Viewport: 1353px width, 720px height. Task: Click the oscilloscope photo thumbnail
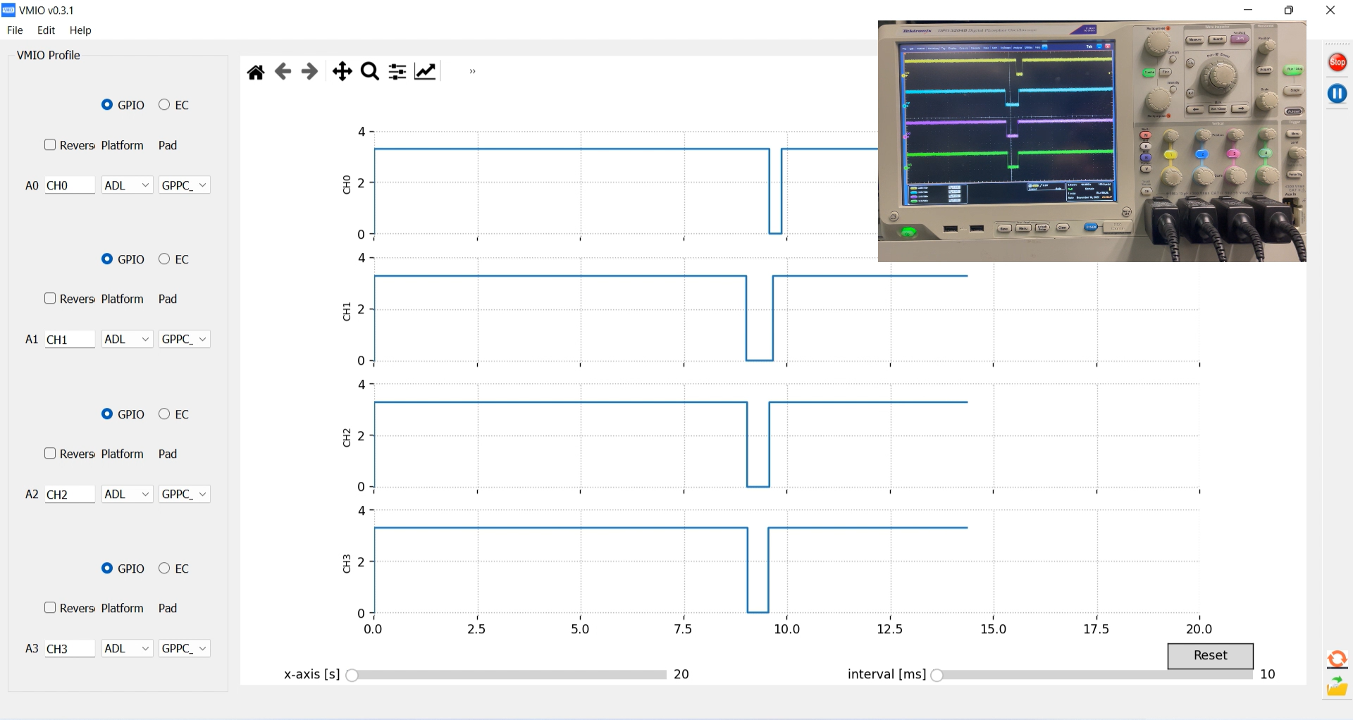point(1092,142)
